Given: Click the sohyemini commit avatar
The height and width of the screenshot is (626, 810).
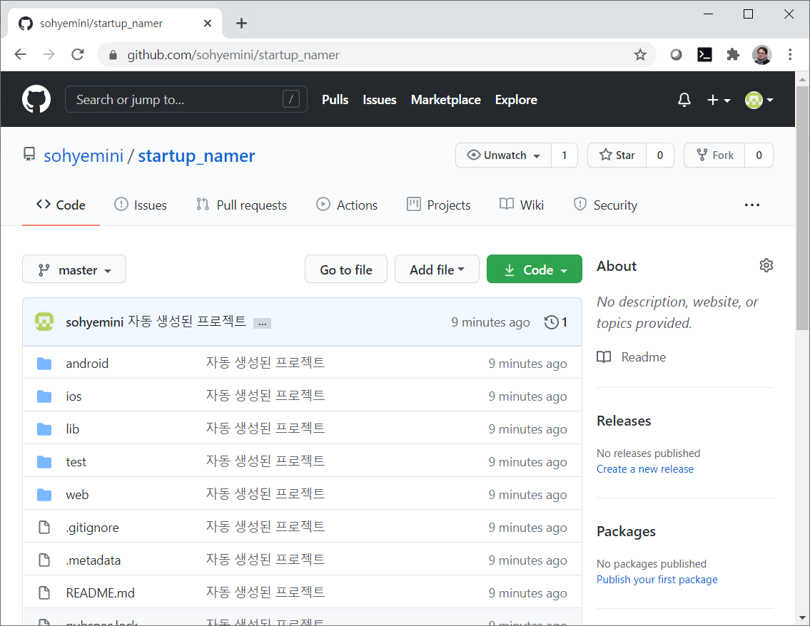Looking at the screenshot, I should [44, 322].
